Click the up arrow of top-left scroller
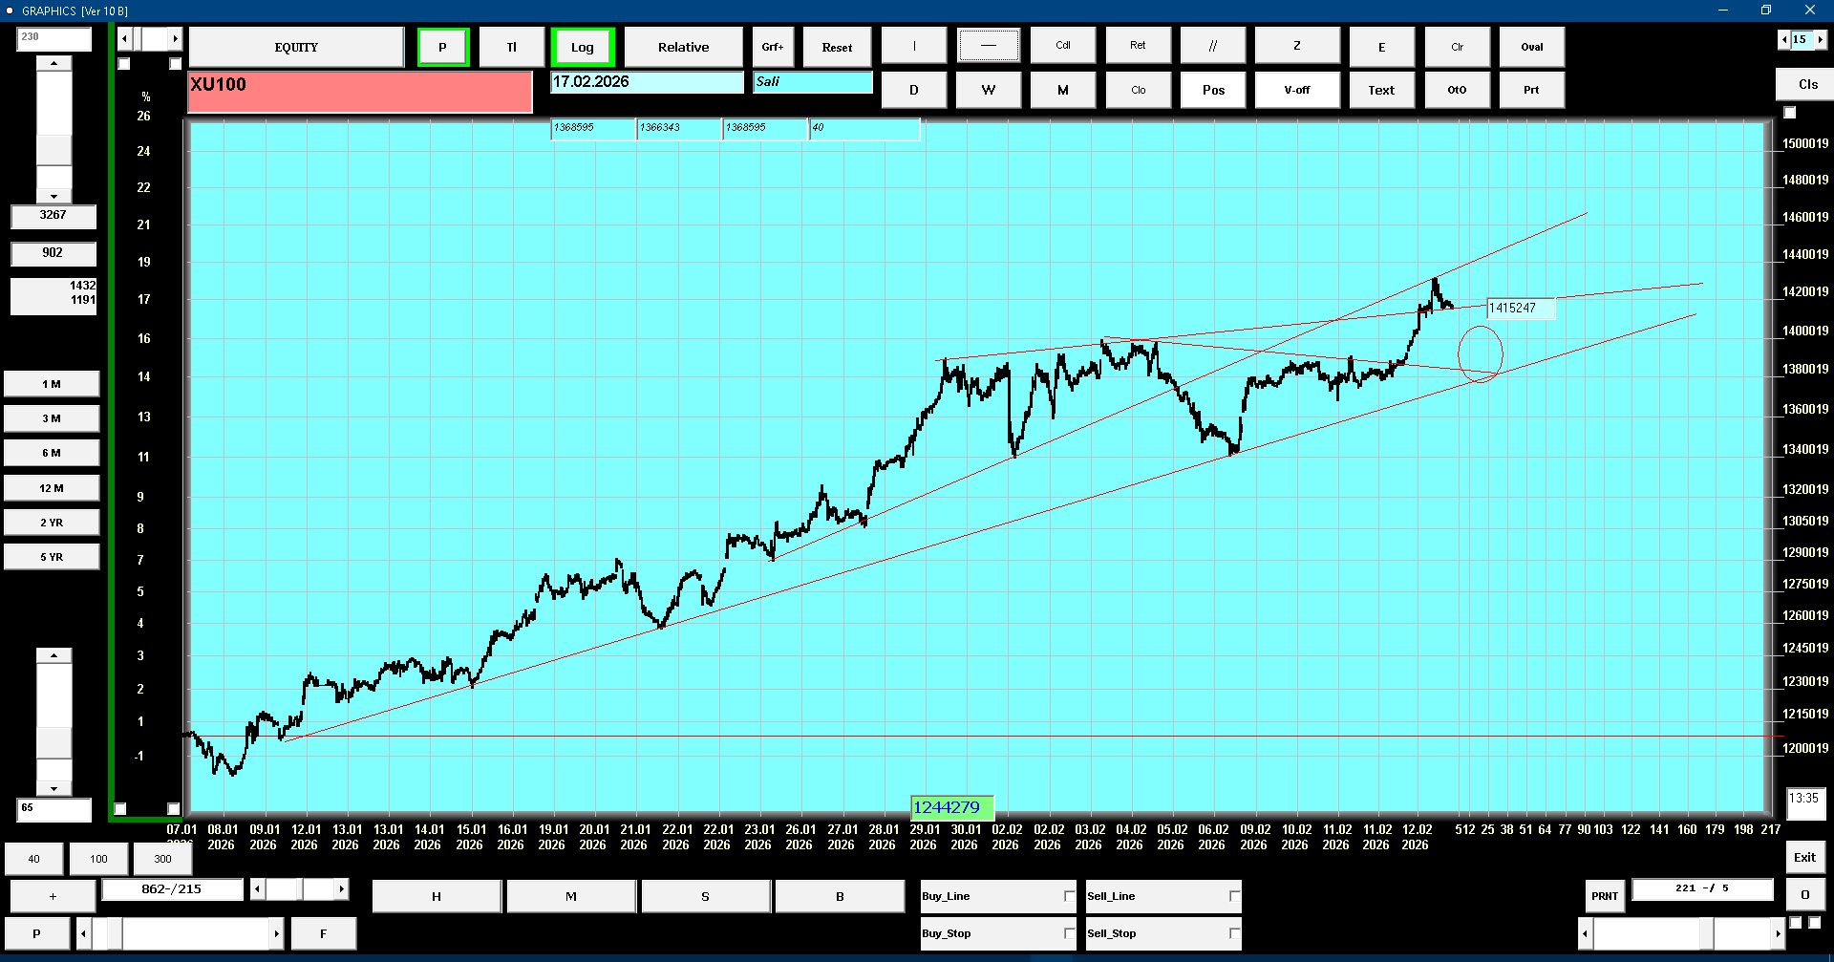 pos(53,63)
